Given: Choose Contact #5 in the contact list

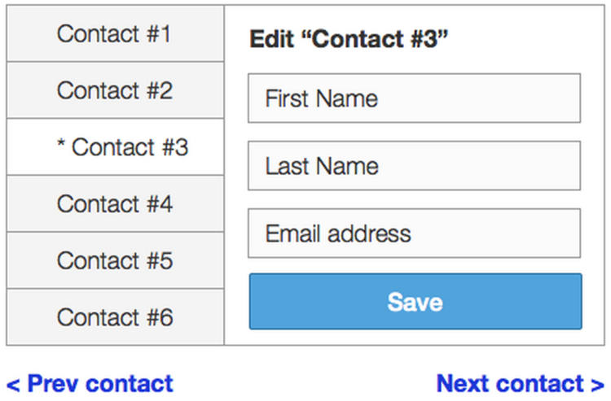Looking at the screenshot, I should 114,260.
